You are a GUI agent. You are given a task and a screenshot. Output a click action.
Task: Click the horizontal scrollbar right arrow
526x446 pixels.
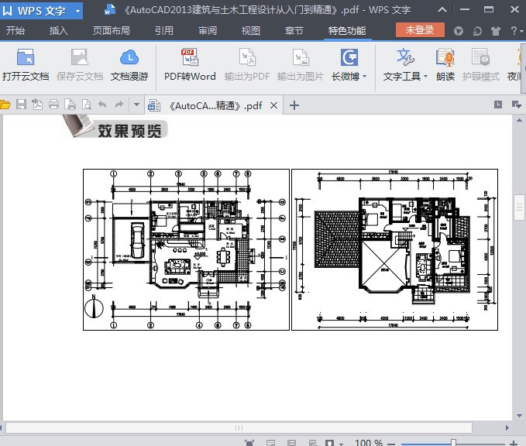click(507, 427)
